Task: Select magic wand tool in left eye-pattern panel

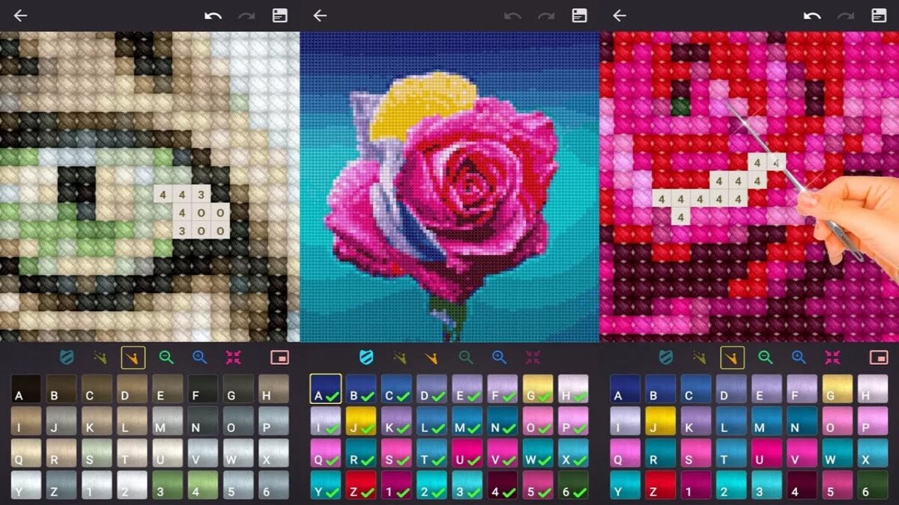Action: pos(100,358)
